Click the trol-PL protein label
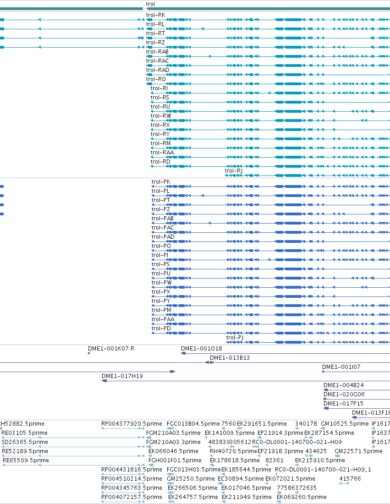 point(160,191)
